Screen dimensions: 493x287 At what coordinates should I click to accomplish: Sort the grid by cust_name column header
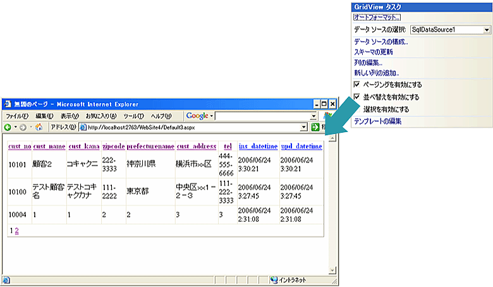[x=49, y=147]
